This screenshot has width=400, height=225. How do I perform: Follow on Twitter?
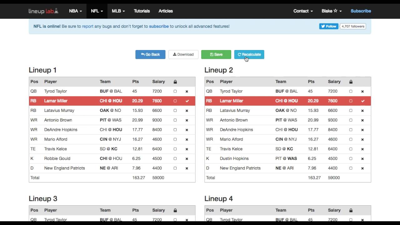328,26
